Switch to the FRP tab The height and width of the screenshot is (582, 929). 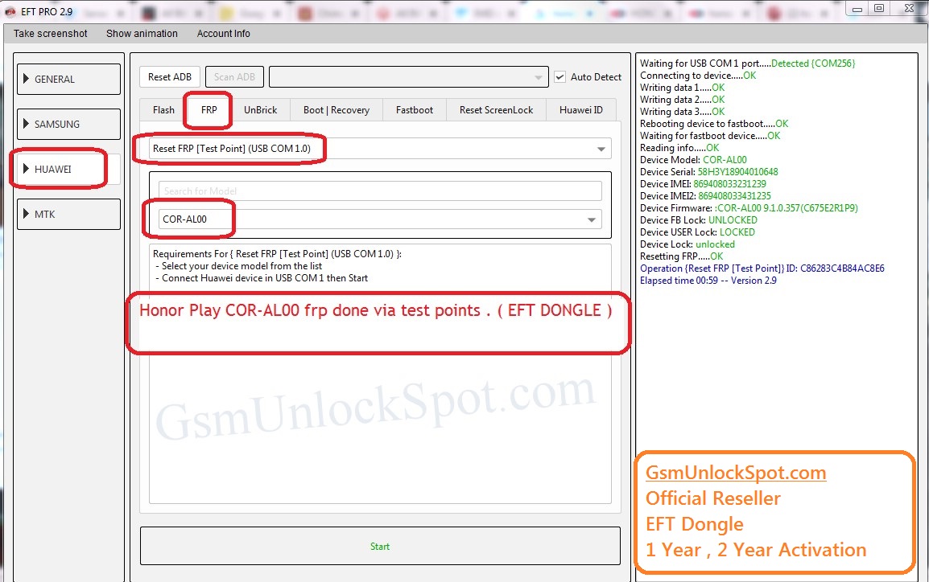coord(209,110)
